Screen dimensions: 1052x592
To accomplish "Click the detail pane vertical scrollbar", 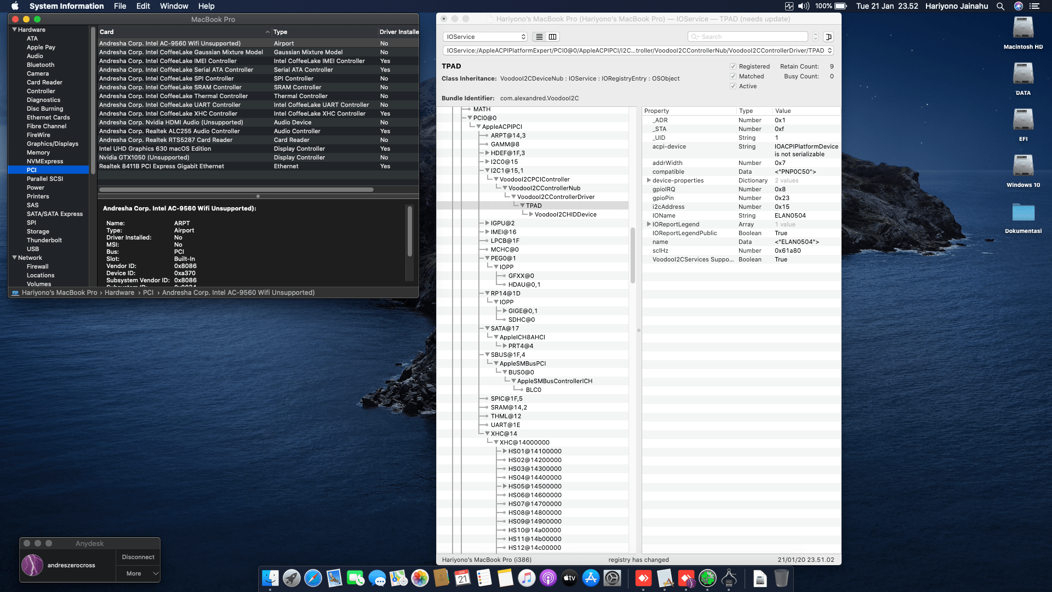I will pos(409,231).
